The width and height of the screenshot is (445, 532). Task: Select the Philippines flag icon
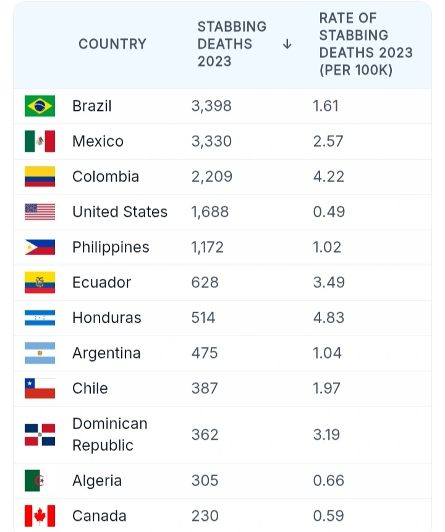point(40,247)
